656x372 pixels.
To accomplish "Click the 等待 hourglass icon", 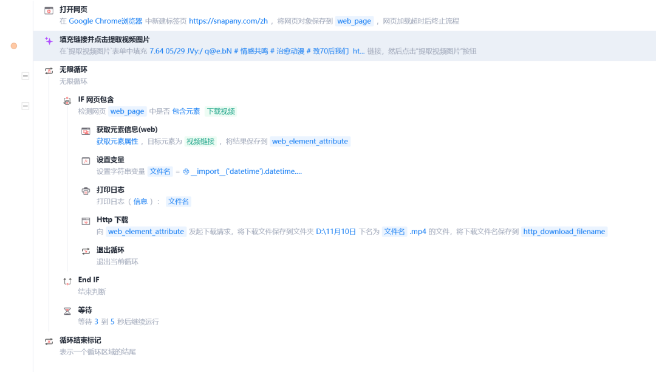I will click(x=67, y=311).
